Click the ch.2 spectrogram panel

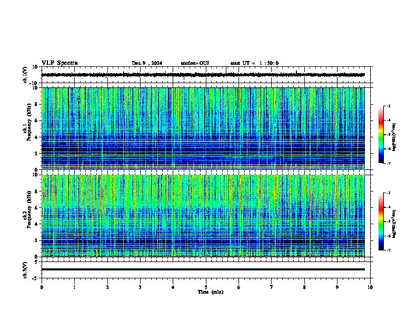coord(203,216)
